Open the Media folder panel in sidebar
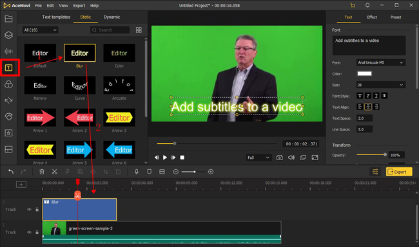The image size is (419, 247). click(8, 19)
